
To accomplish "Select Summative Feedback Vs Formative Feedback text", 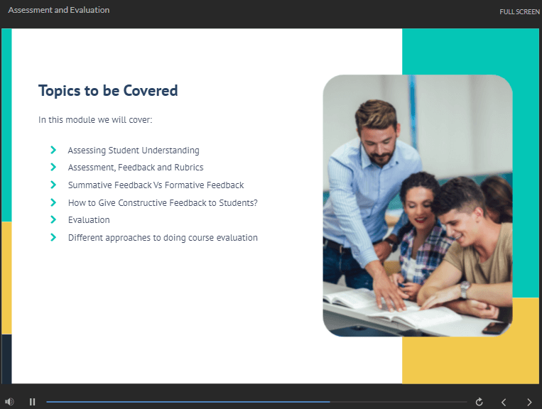I will pyautogui.click(x=156, y=185).
